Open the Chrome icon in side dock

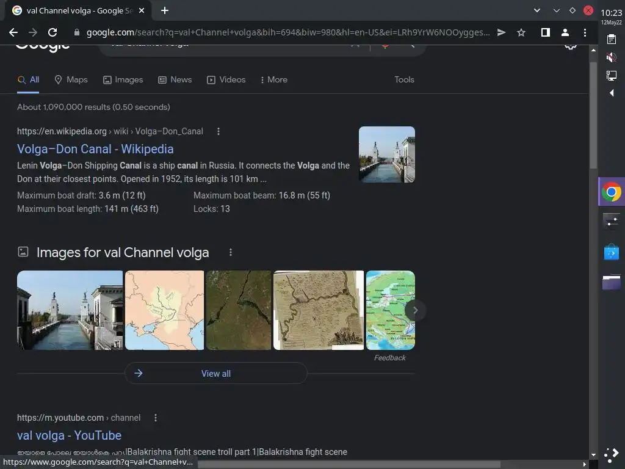tap(612, 192)
